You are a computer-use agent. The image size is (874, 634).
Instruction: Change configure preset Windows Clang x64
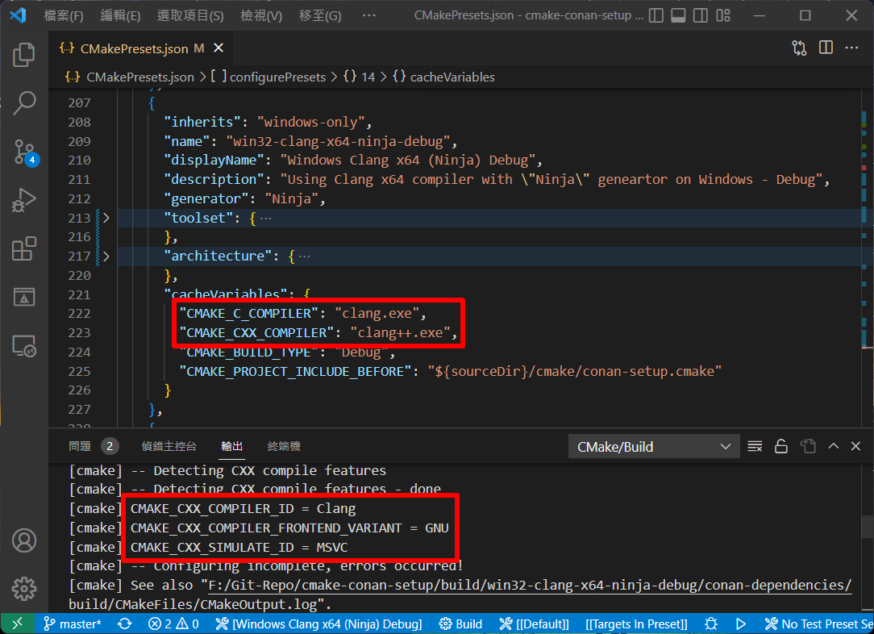coord(318,624)
